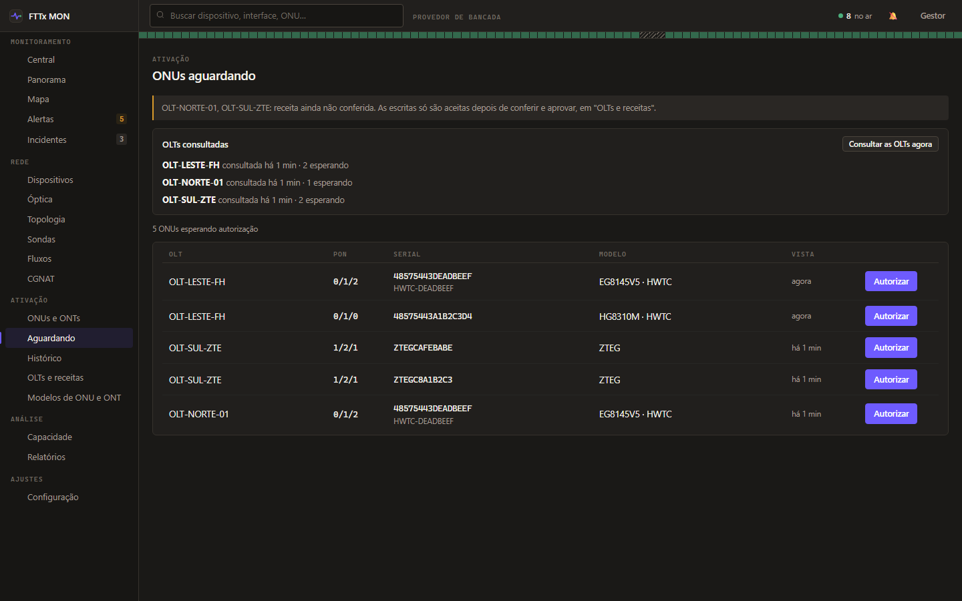
Task: Go to OLTs e receitas
Action: 69,378
